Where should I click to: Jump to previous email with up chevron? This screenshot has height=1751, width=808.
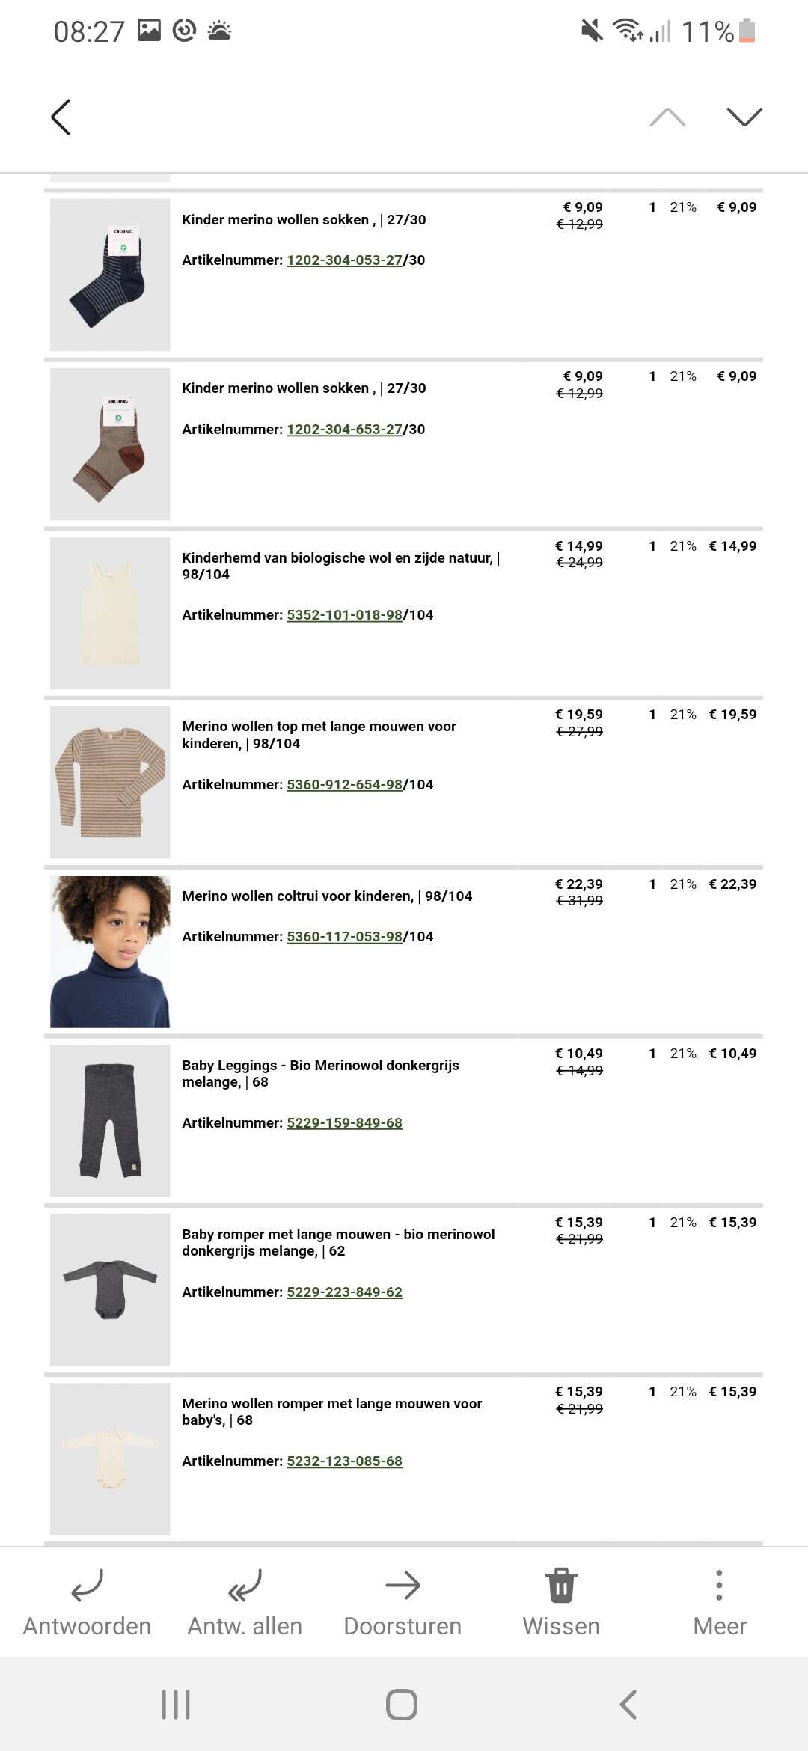click(x=667, y=117)
